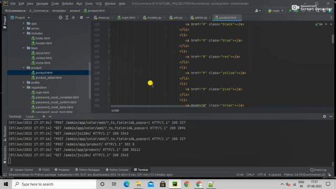Open Chrome from the taskbar
Viewport: 336px width, 189px height.
187,184
